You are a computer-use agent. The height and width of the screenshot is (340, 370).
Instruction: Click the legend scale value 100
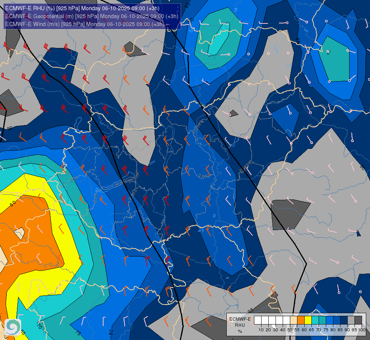pyautogui.click(x=362, y=330)
